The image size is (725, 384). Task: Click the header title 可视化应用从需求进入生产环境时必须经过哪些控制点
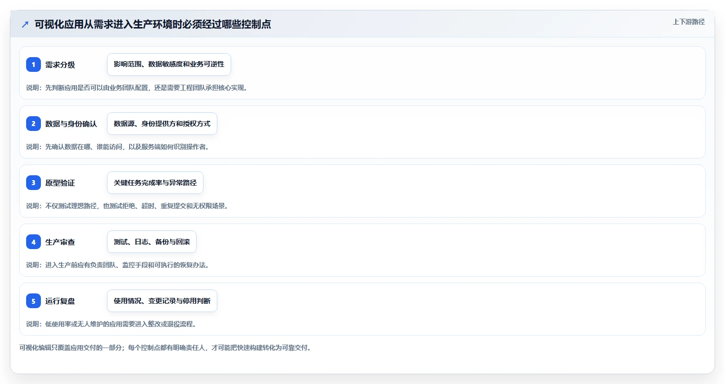point(153,25)
